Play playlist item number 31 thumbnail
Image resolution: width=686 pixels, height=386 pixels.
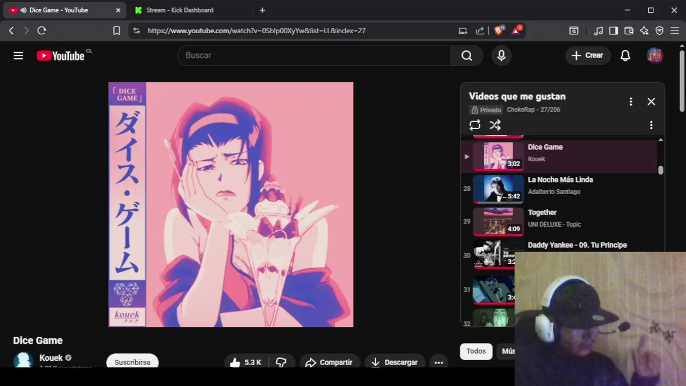tap(494, 290)
